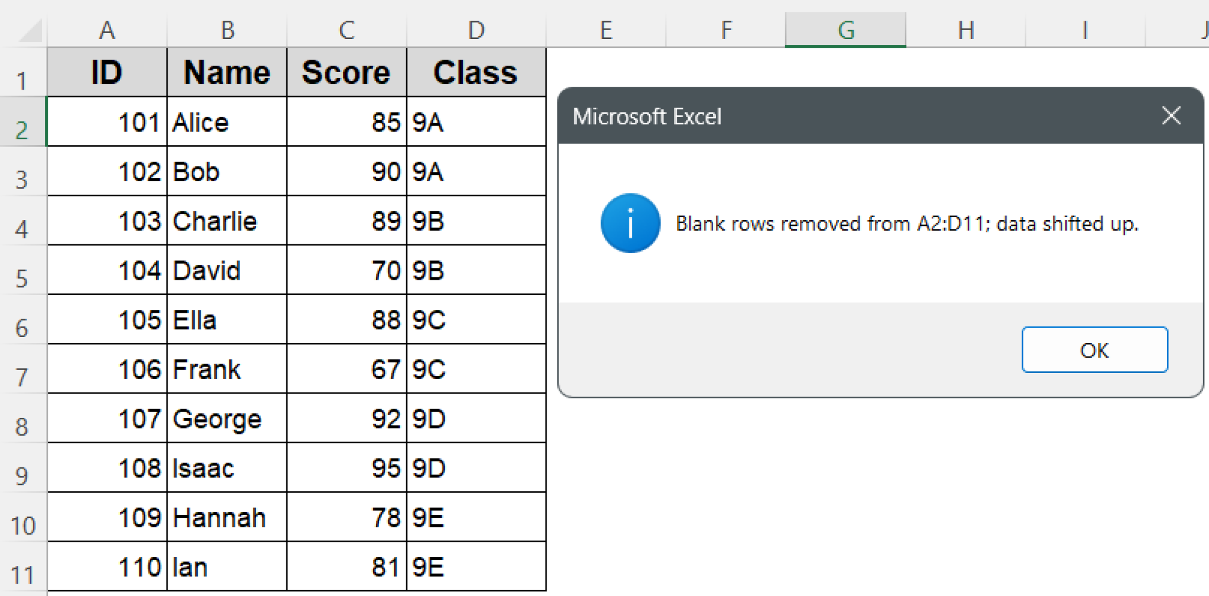Click column D header

click(476, 30)
